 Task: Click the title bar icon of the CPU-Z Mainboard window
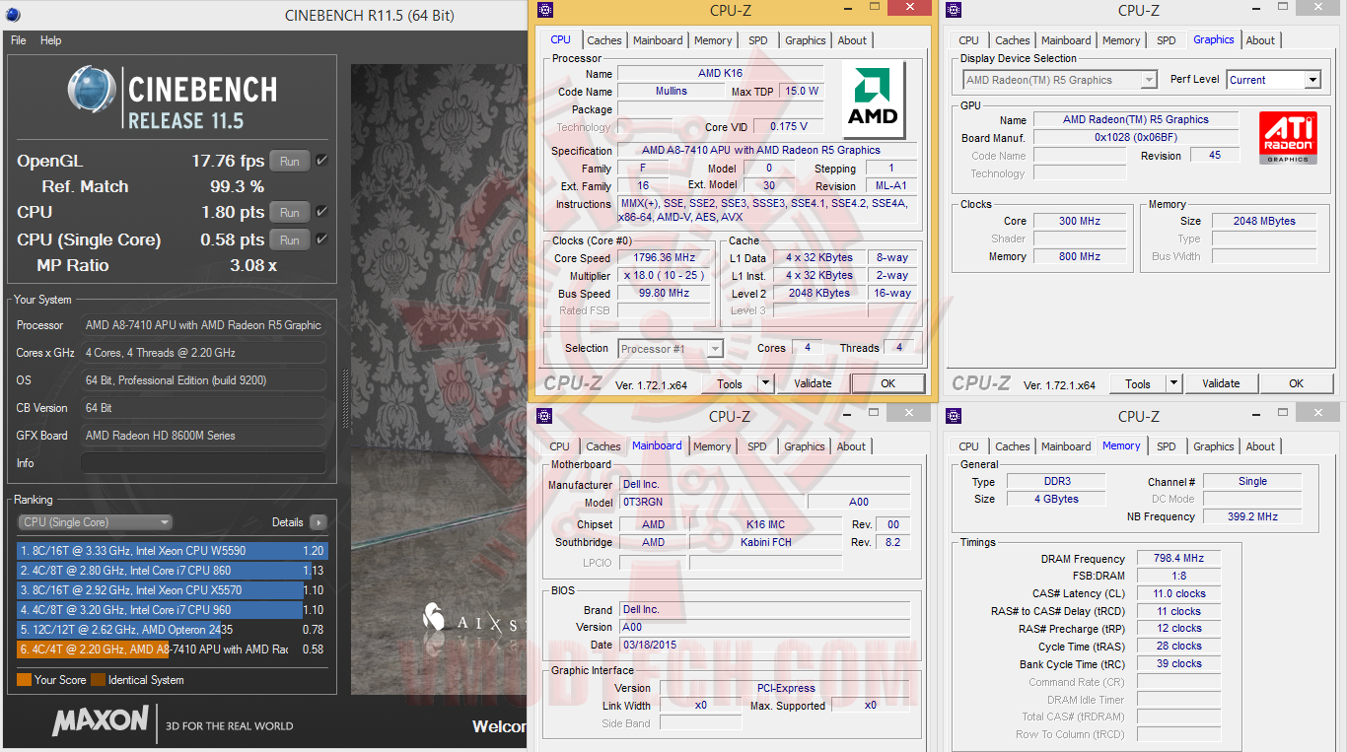[544, 416]
